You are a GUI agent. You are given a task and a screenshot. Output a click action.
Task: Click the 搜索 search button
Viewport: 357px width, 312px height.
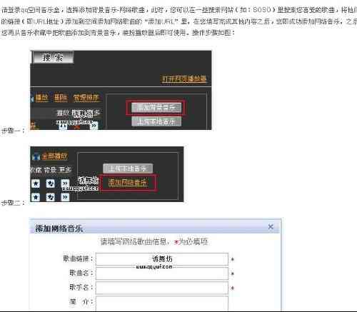click(53, 57)
